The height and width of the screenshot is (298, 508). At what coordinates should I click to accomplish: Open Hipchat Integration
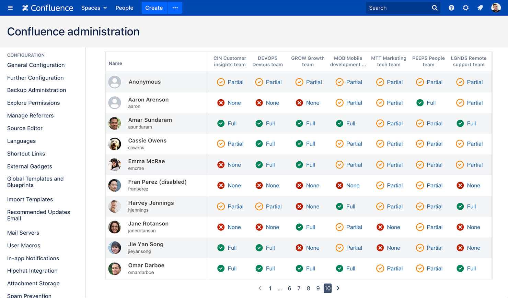point(32,271)
